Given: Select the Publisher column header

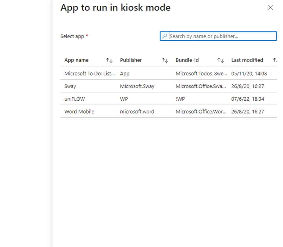Looking at the screenshot, I should point(131,60).
